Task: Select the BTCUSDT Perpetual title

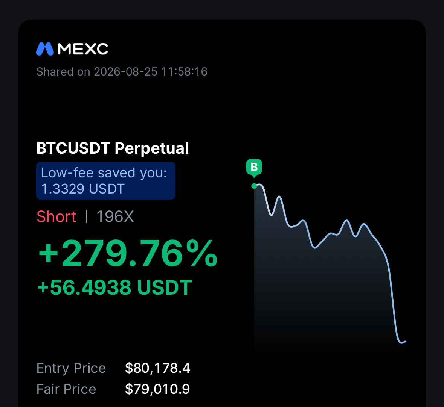Action: [x=113, y=148]
